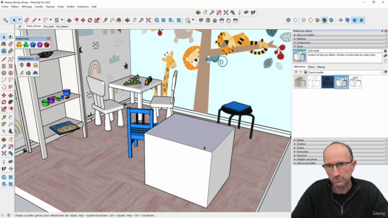Viewport: 388px width, 218px height.
Task: Switch to Top view in Views toolbar
Action: point(208,20)
